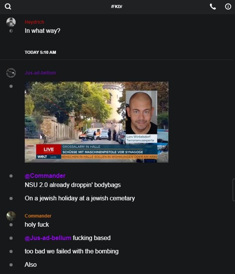Open the search magnifier icon
The image size is (235, 274).
point(8,6)
